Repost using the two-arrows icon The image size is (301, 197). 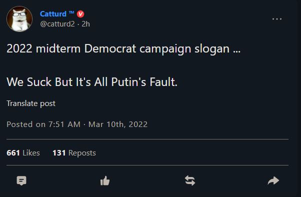click(190, 180)
